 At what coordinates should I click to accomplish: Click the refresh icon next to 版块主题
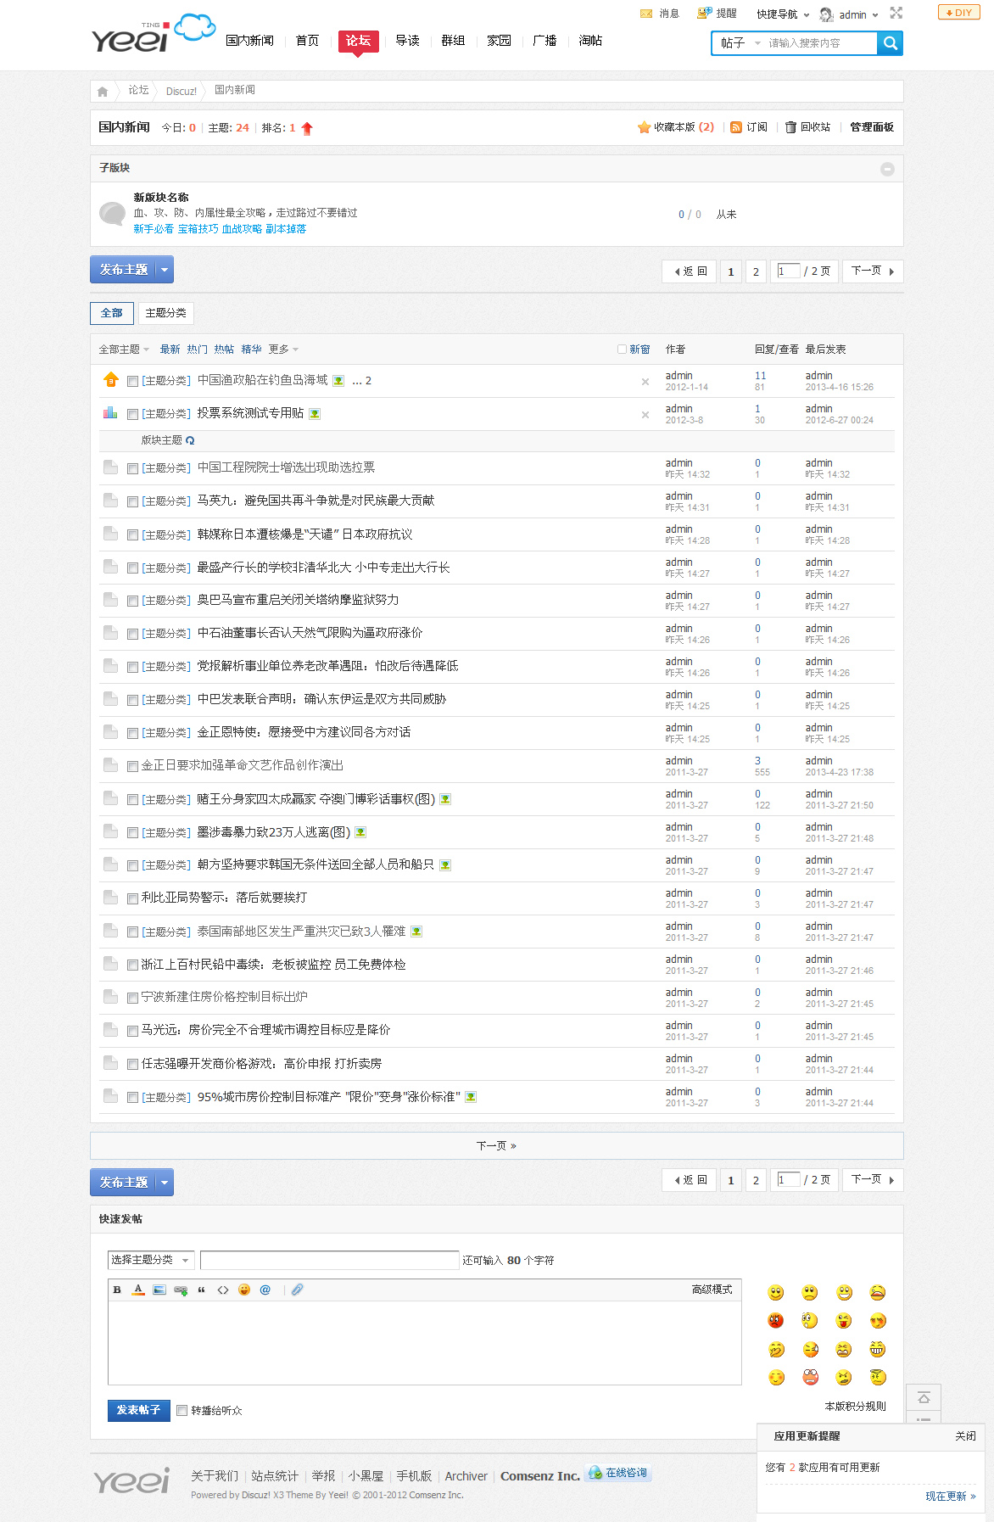190,440
